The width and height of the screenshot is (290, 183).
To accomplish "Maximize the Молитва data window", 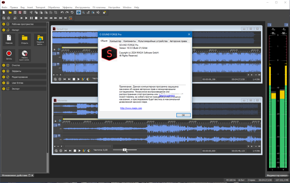I will [251, 100].
